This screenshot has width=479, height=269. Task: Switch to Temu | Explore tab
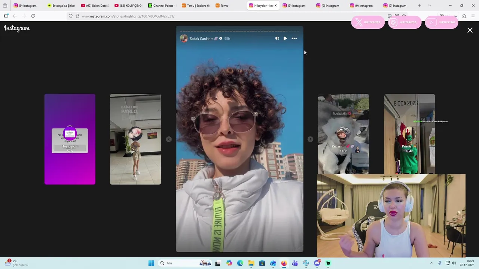tap(196, 6)
